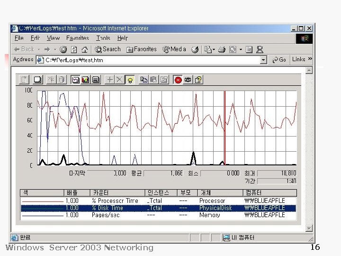Open the Help menu
The height and width of the screenshot is (256, 341).
[x=123, y=38]
